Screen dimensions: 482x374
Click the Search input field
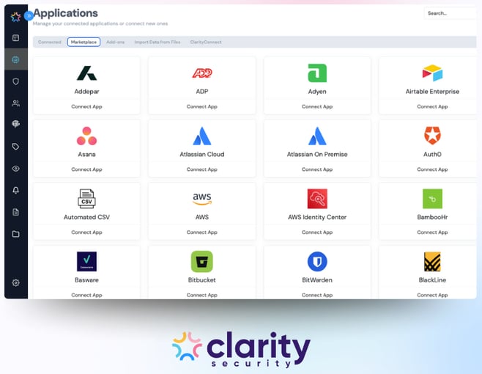coord(450,13)
